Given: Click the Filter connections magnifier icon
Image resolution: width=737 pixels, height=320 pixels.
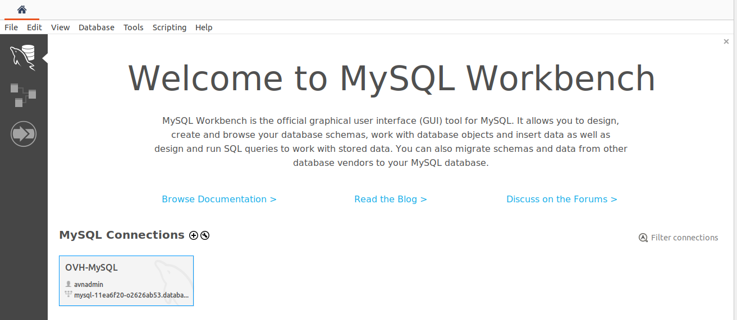Looking at the screenshot, I should [x=643, y=238].
